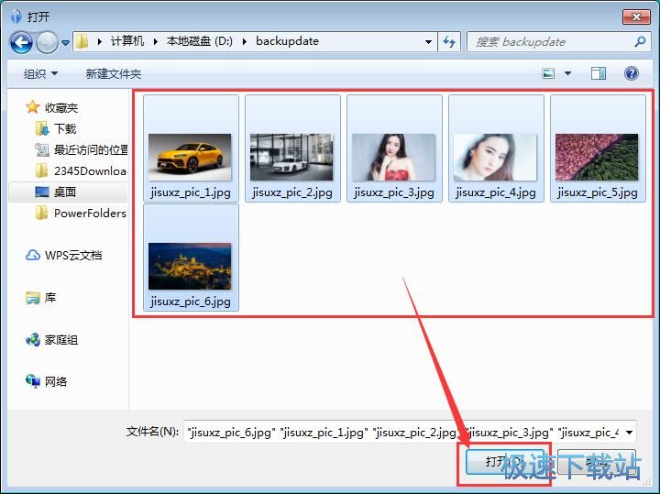Viewport: 660px width, 494px height.
Task: Click the WPS云文档 cloud icon
Action: pos(33,255)
